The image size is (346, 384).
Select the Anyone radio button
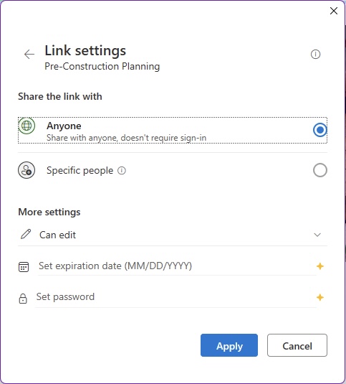tap(320, 130)
